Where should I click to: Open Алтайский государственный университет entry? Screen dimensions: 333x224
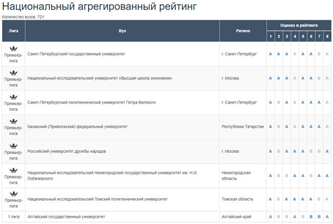point(66,217)
